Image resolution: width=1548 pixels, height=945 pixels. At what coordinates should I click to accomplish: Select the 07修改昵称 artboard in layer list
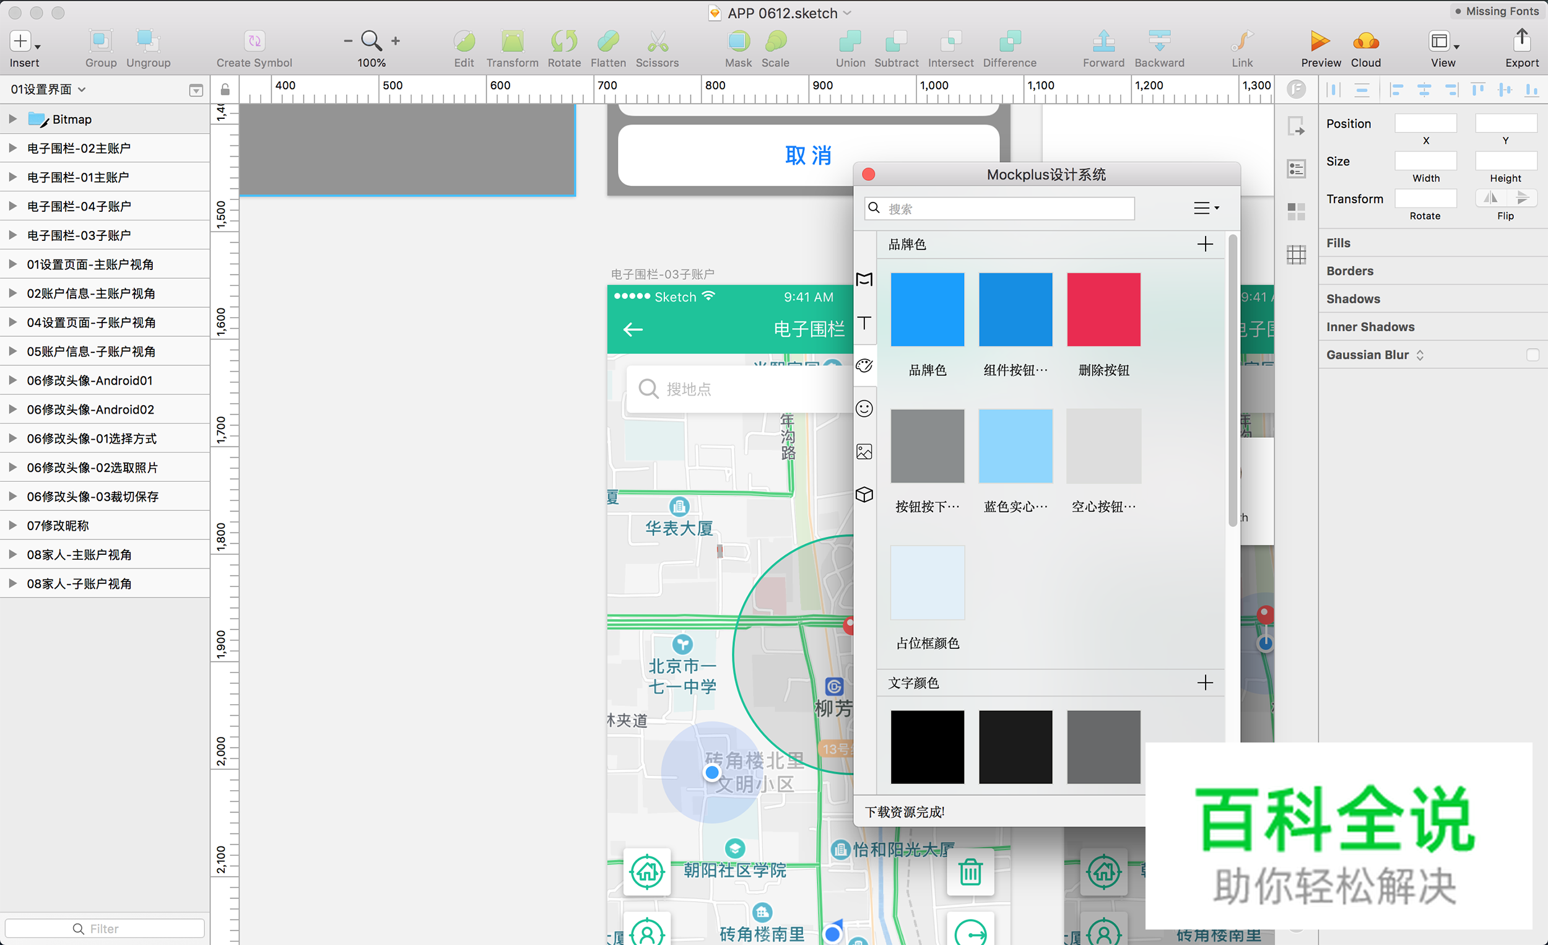click(x=58, y=525)
